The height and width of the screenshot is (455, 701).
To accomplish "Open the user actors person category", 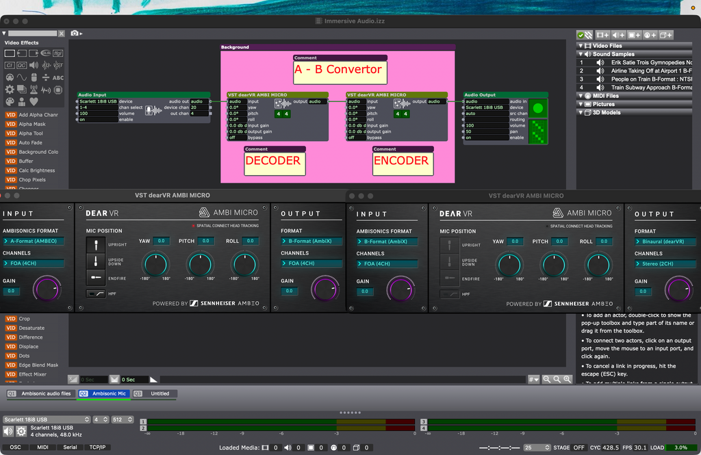I will pos(22,101).
